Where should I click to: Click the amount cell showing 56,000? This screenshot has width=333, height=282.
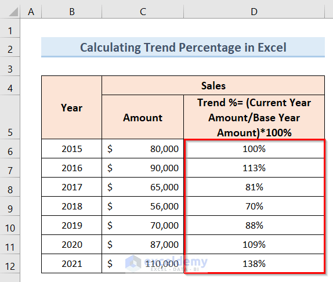coord(143,206)
